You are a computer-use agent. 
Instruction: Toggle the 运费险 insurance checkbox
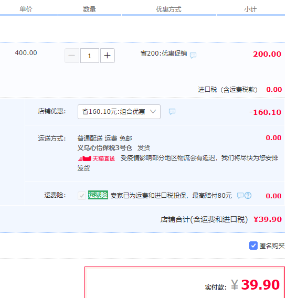pyautogui.click(x=82, y=196)
